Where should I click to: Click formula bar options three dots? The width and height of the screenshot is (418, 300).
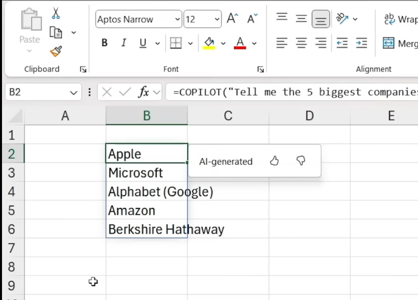pyautogui.click(x=90, y=92)
